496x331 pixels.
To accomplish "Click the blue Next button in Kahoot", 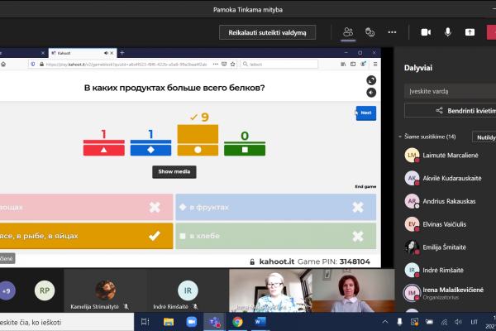I will coord(366,113).
